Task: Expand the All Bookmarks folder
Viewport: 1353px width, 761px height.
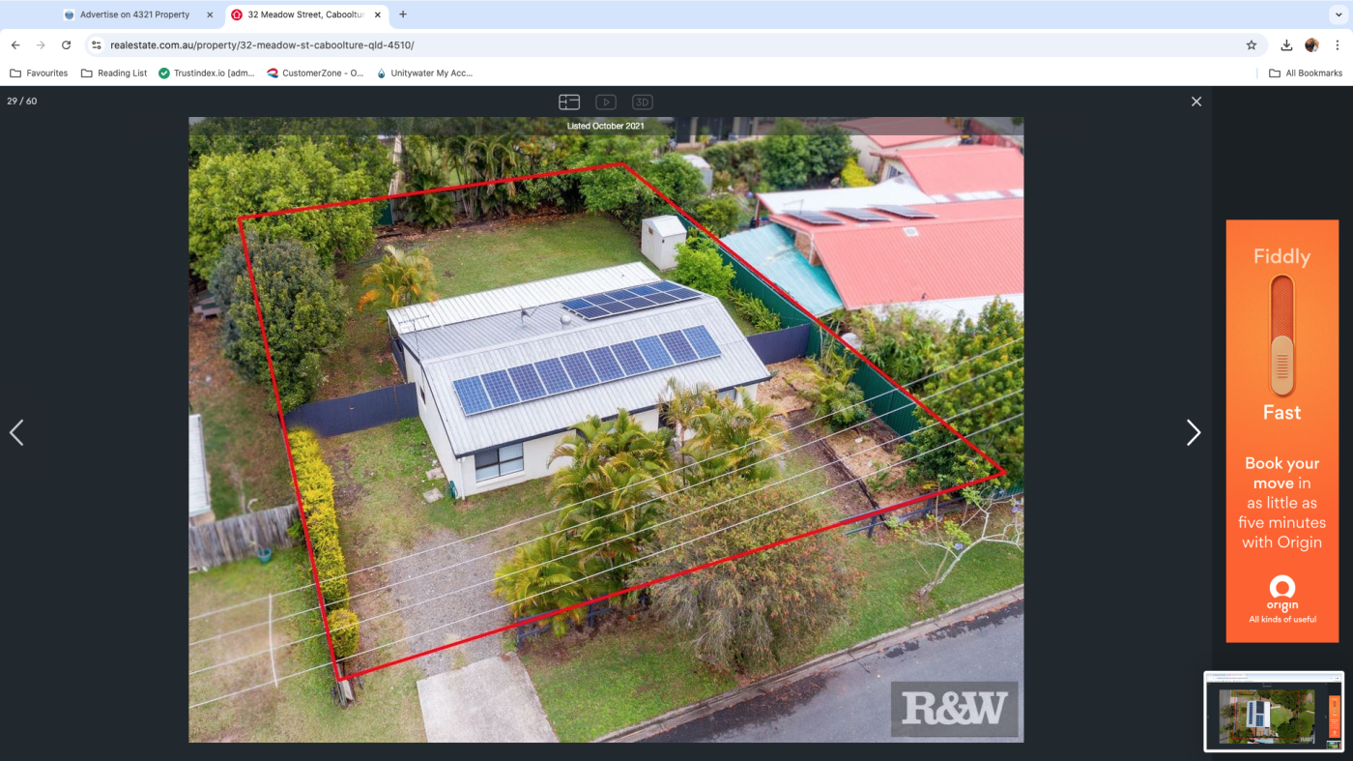Action: coord(1306,73)
